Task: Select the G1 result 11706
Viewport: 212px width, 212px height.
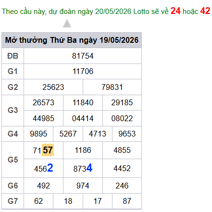Action: tap(83, 71)
